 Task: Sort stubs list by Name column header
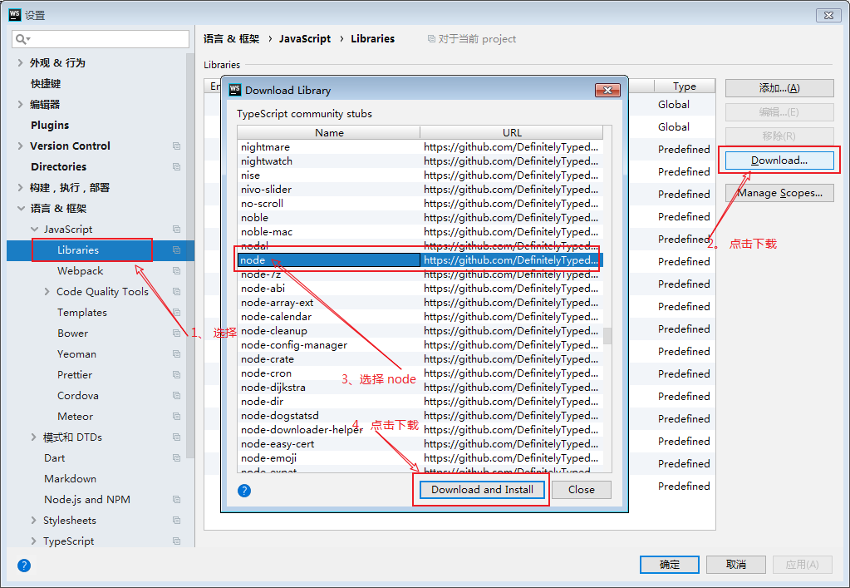(329, 133)
